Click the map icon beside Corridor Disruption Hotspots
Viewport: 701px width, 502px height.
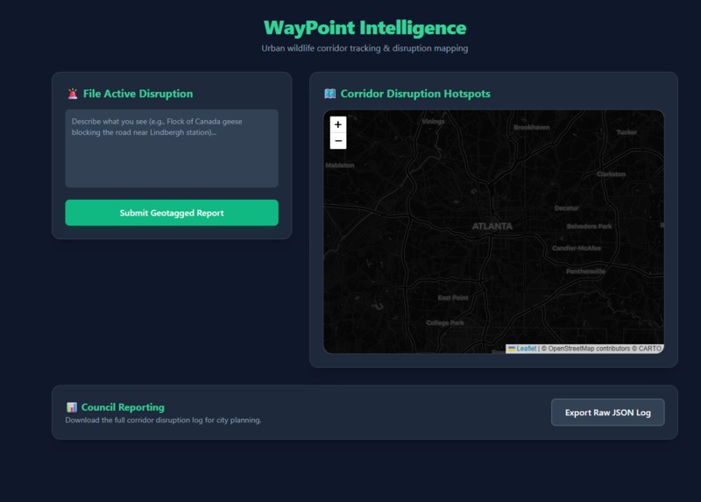[x=330, y=94]
